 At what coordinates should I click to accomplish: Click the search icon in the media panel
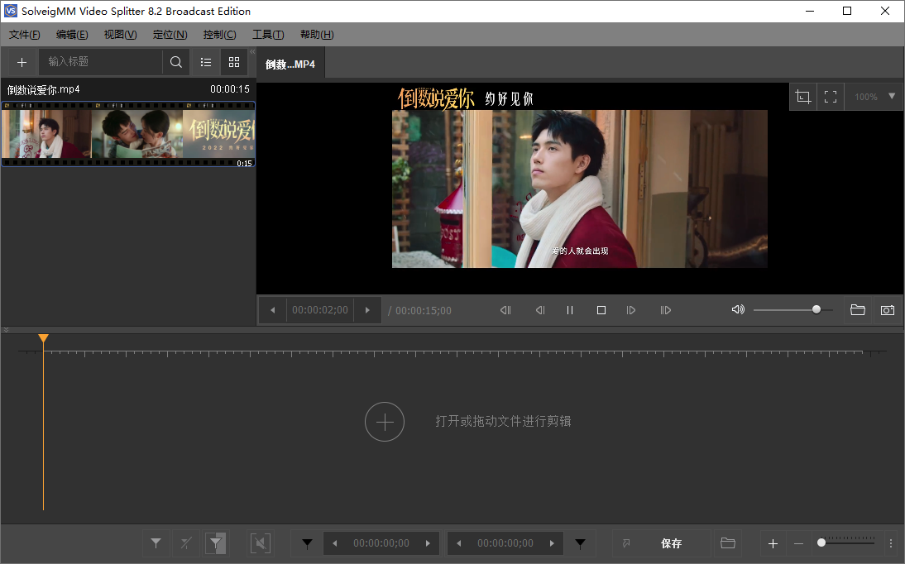[x=176, y=61]
